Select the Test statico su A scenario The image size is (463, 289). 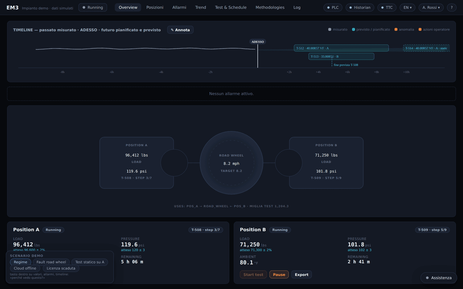coord(90,262)
